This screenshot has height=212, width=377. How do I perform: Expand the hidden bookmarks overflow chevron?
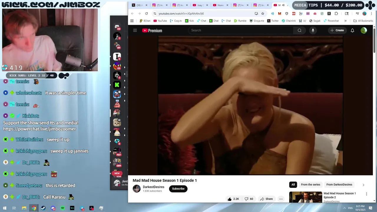tap(345, 21)
